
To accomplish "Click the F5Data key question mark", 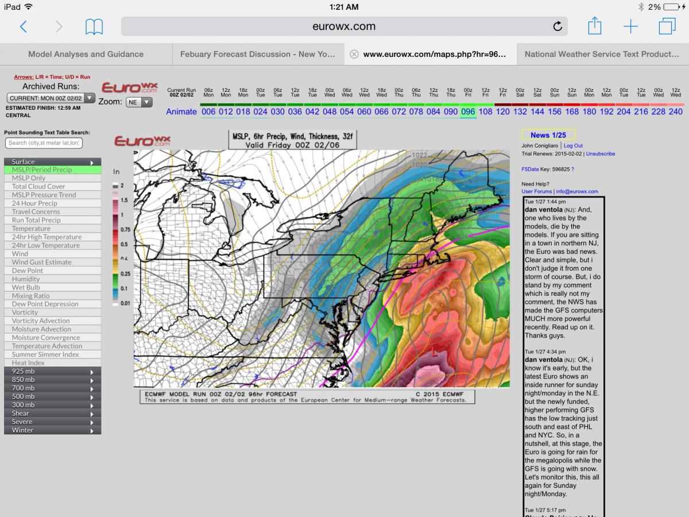I will point(572,169).
